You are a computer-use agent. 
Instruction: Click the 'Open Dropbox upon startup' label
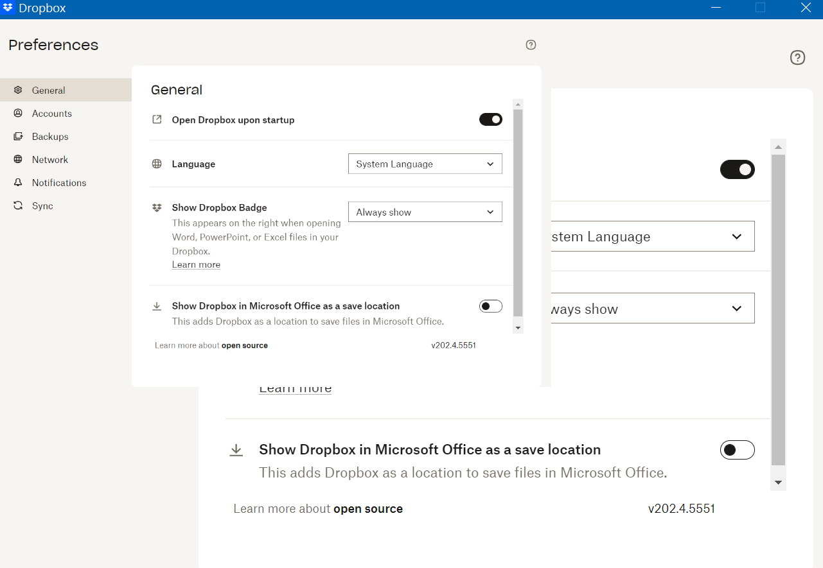pyautogui.click(x=233, y=120)
